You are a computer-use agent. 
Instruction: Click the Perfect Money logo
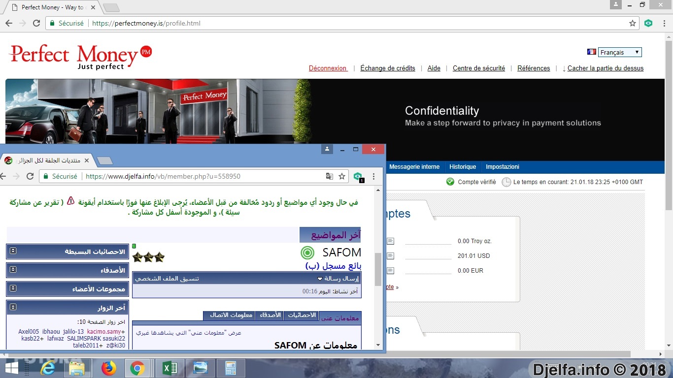[x=80, y=57]
